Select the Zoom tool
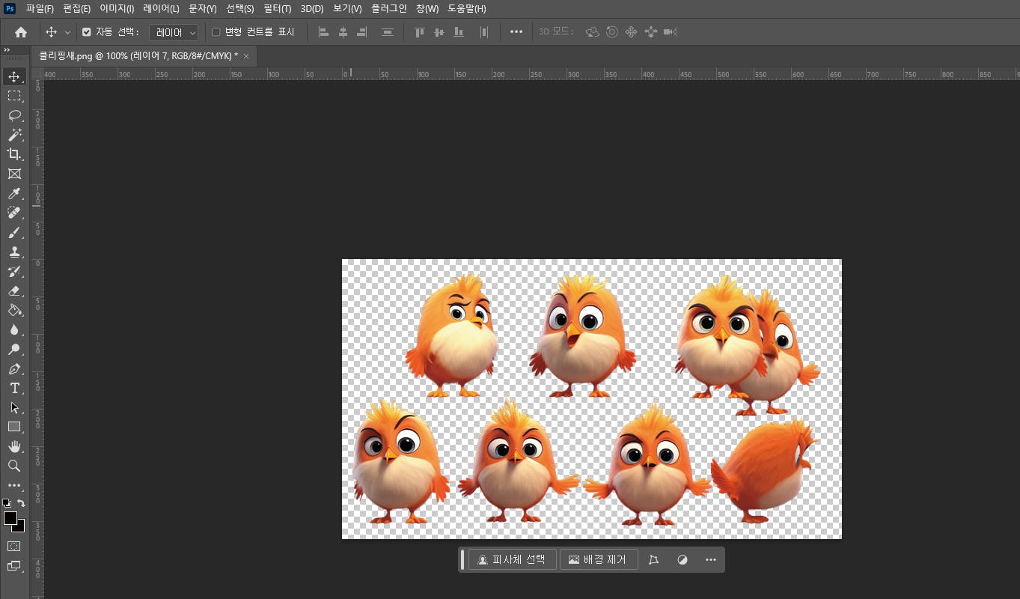 coord(14,466)
